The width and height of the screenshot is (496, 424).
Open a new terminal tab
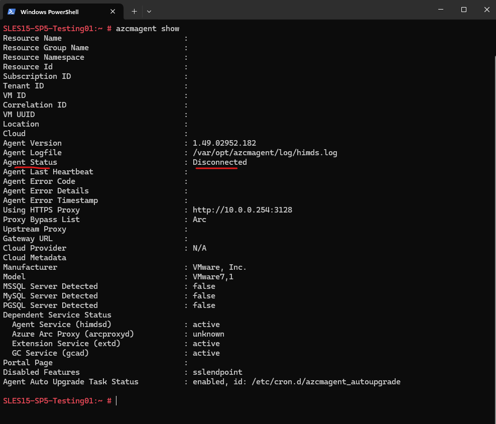134,12
